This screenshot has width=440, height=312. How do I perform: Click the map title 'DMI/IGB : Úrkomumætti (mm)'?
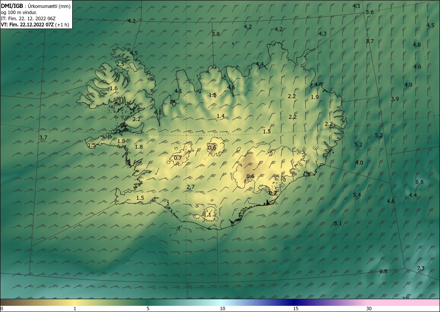tap(36, 6)
